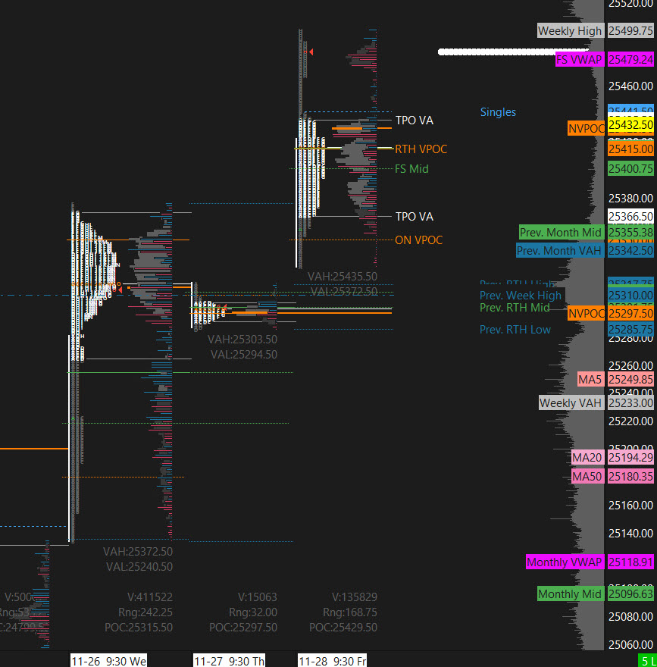The width and height of the screenshot is (657, 667).
Task: Select the MA5 moving average label
Action: [590, 379]
